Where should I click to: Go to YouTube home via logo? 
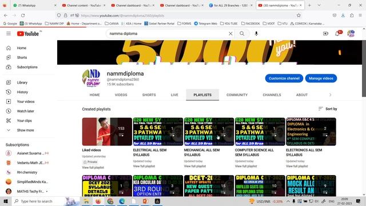pos(28,34)
